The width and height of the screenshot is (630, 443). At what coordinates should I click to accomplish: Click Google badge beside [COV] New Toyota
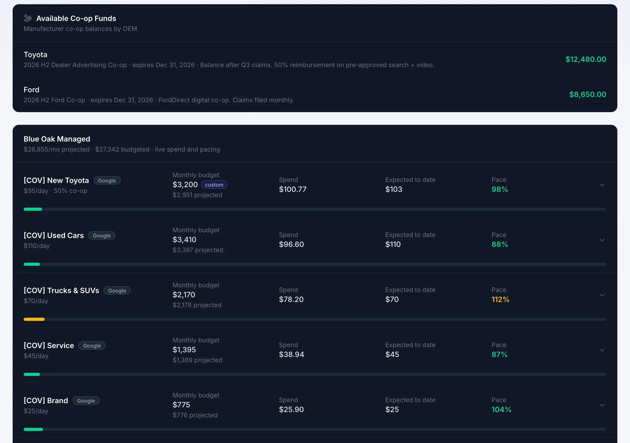click(107, 180)
